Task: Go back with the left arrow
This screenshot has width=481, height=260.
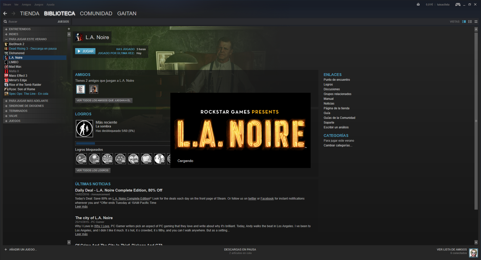Action: pyautogui.click(x=5, y=14)
